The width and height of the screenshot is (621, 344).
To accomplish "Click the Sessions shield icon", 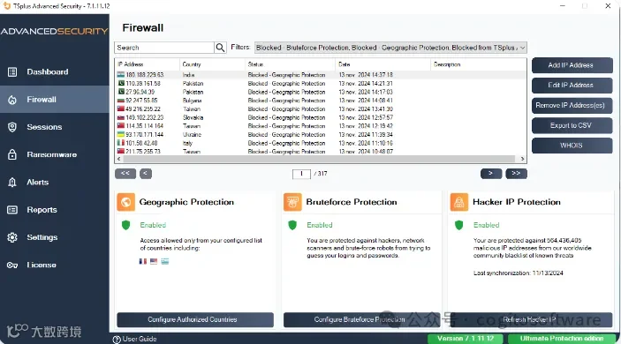I will point(12,127).
